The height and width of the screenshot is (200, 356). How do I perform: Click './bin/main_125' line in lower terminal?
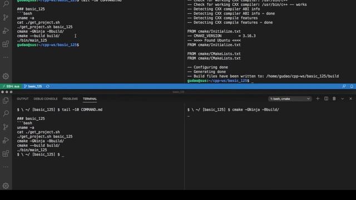pyautogui.click(x=32, y=150)
